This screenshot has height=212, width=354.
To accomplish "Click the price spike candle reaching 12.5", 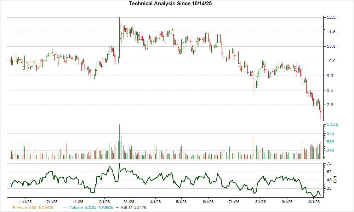I will point(119,37).
